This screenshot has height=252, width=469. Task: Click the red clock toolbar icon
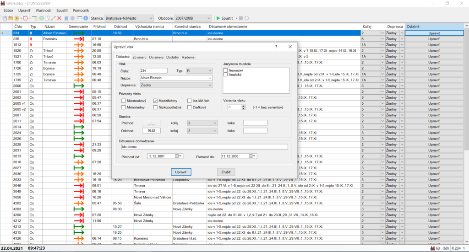click(x=25, y=18)
